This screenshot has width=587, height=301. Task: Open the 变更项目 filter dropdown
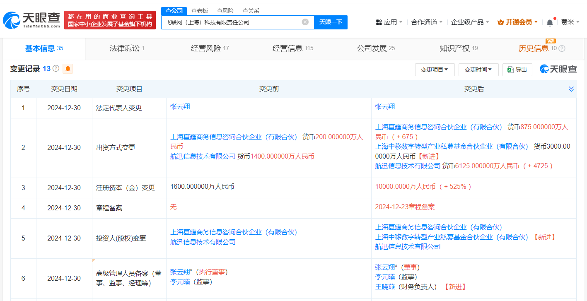(435, 70)
